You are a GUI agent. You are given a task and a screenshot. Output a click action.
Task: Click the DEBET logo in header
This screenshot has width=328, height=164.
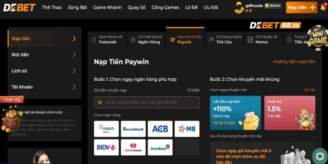19,8
